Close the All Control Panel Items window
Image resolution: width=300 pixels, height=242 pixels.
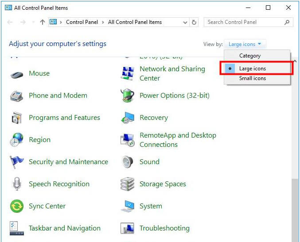tap(288, 8)
